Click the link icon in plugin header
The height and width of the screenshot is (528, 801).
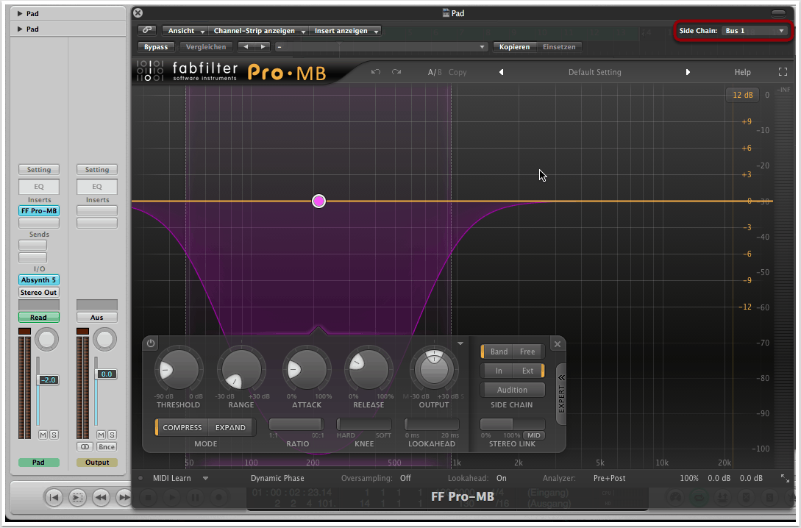[147, 31]
